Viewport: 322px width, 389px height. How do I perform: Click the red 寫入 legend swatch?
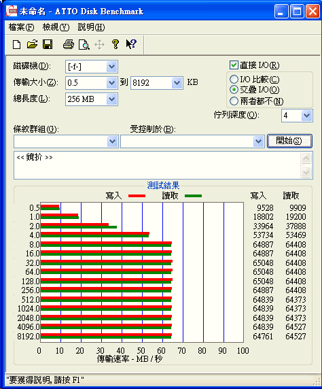(137, 196)
